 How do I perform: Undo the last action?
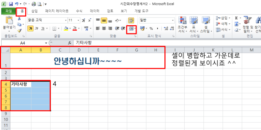coord(16,4)
